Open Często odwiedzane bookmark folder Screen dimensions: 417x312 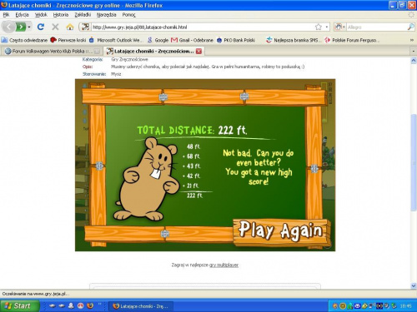pyautogui.click(x=24, y=40)
